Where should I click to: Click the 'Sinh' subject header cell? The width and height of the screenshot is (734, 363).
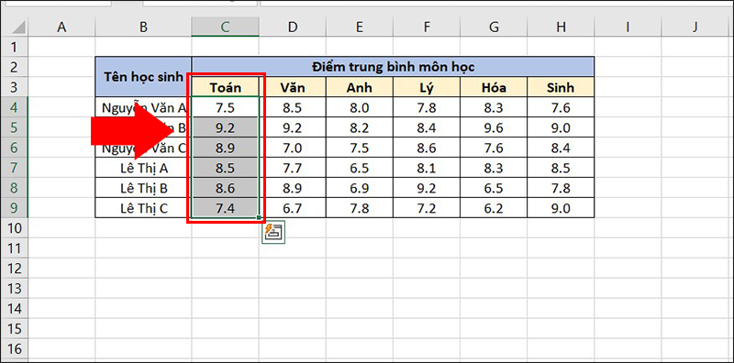pos(561,87)
